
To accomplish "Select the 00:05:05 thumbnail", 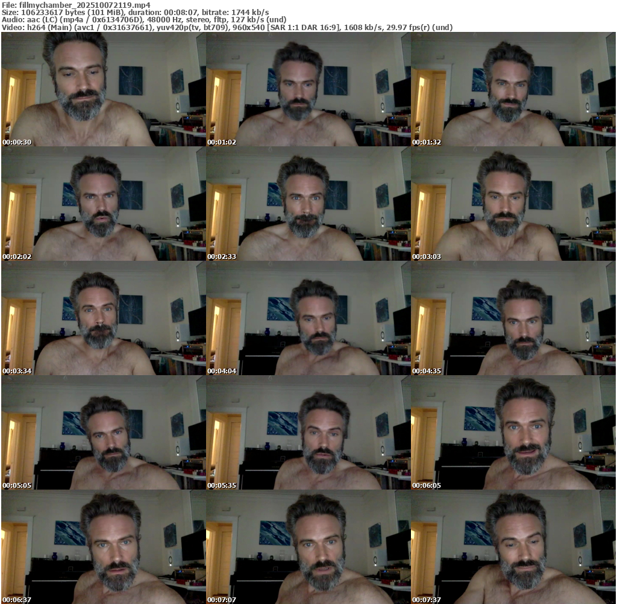I will [104, 432].
